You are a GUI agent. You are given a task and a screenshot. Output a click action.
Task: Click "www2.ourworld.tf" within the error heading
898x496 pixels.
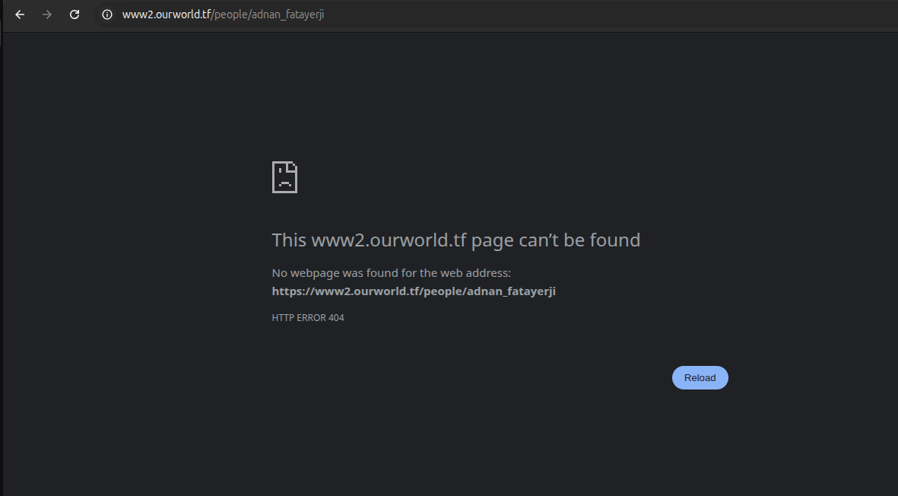point(388,240)
